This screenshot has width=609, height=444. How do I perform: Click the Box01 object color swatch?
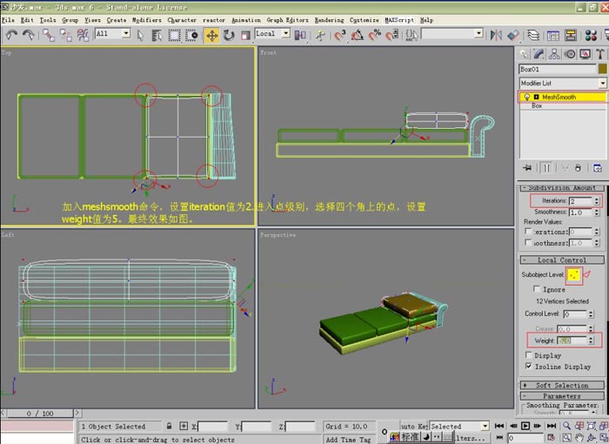click(x=602, y=69)
